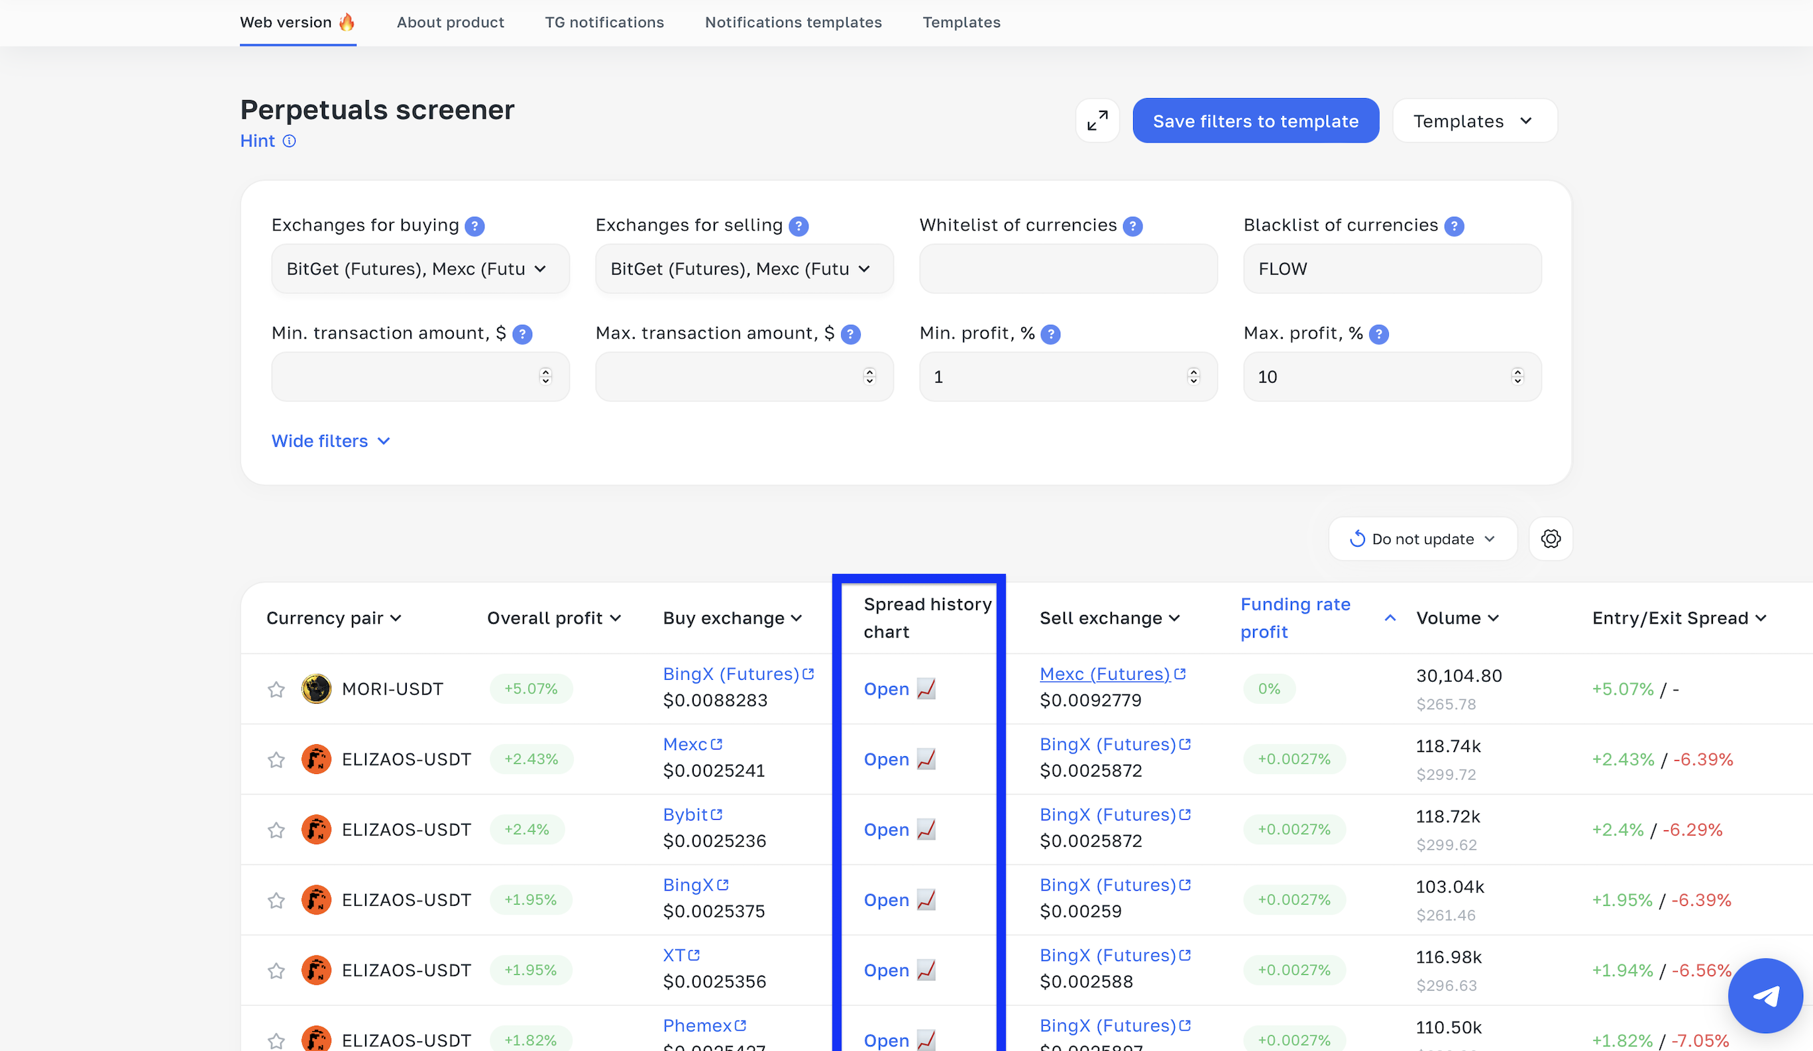Click the Hint info icon
Screen dimensions: 1813x1051
pos(289,141)
